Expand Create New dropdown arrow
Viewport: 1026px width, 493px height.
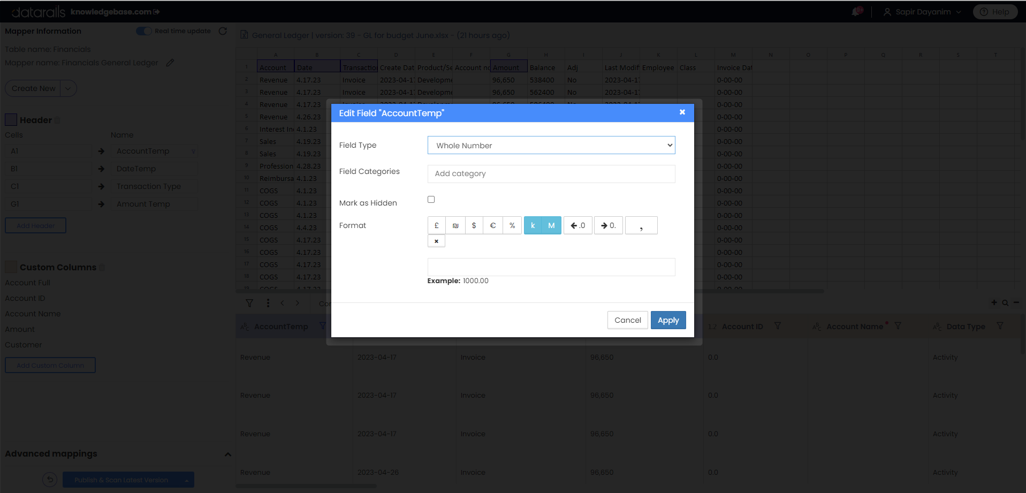point(69,88)
